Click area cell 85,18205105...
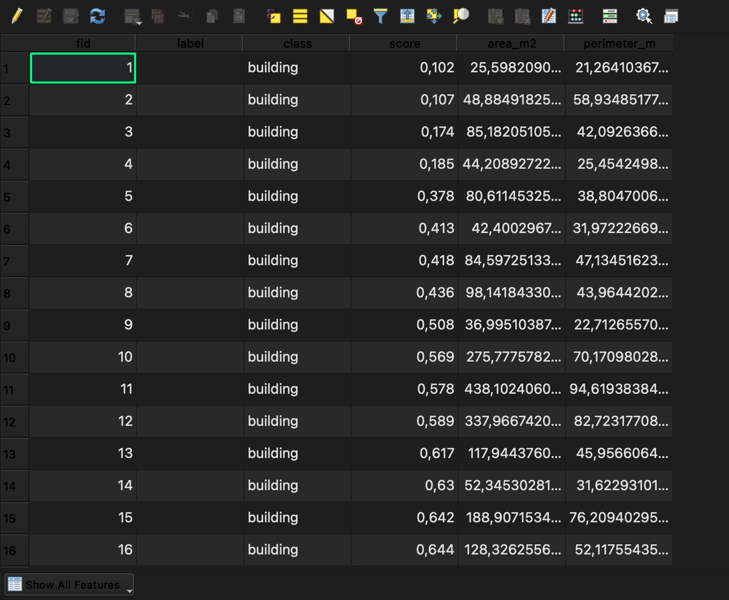The image size is (729, 600). pos(511,132)
